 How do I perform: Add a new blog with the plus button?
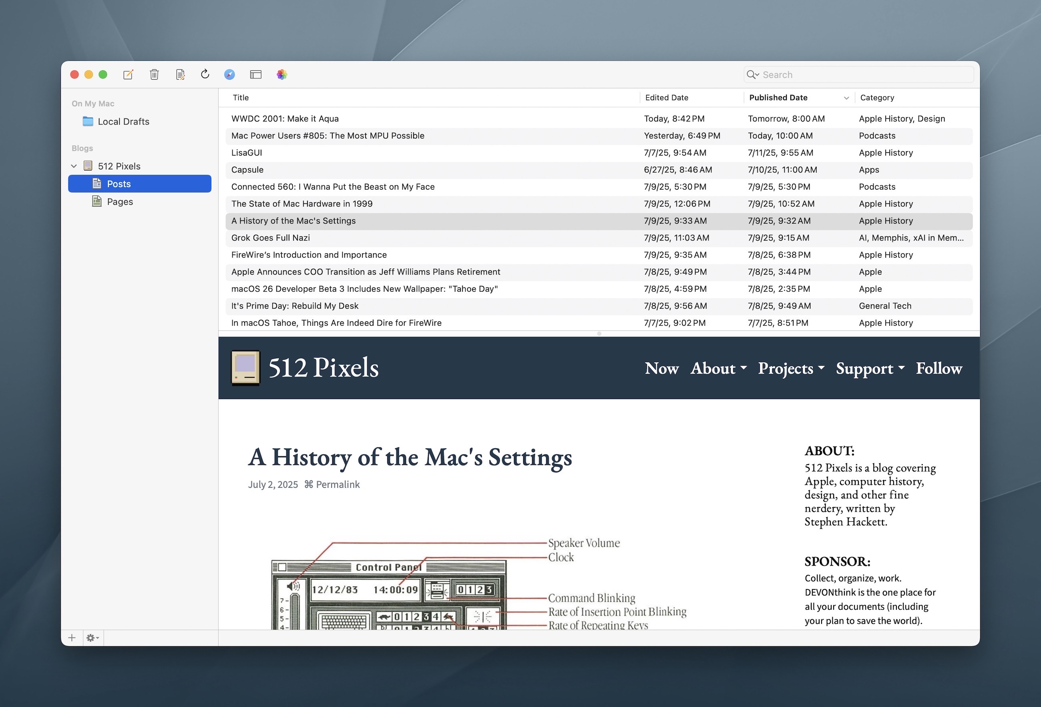coord(72,638)
